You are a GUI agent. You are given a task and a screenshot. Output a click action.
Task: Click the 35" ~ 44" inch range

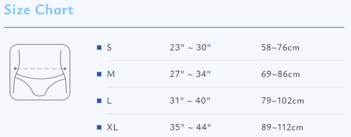[190, 127]
